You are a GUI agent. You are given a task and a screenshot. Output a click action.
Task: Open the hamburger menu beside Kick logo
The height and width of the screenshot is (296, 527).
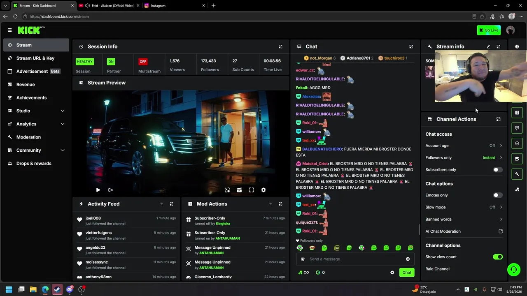coord(10,30)
